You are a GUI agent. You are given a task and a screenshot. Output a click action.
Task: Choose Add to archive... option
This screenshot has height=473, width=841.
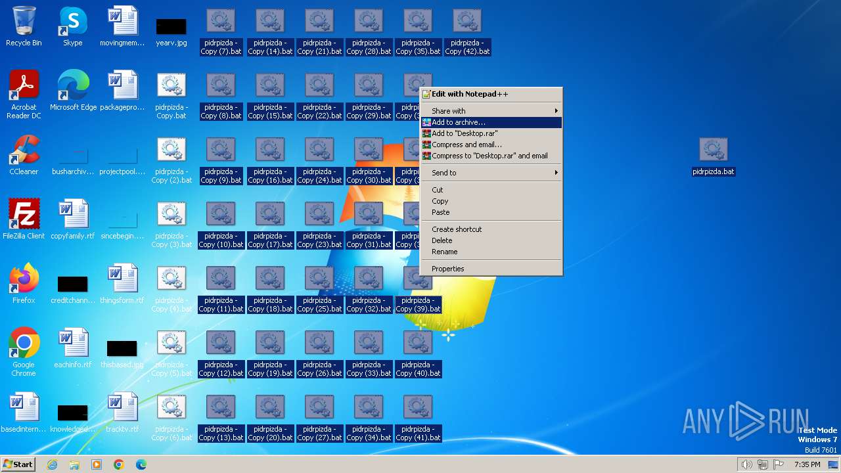tap(491, 122)
